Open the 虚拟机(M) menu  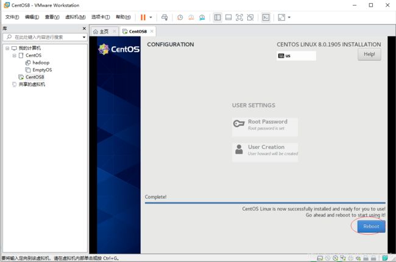76,17
